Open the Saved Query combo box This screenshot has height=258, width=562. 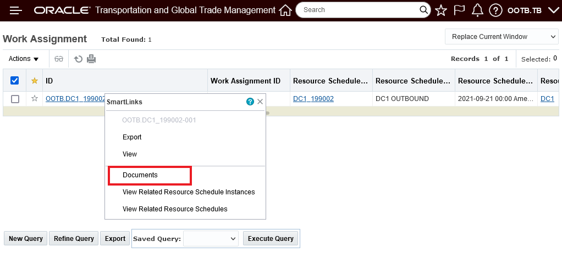click(211, 239)
